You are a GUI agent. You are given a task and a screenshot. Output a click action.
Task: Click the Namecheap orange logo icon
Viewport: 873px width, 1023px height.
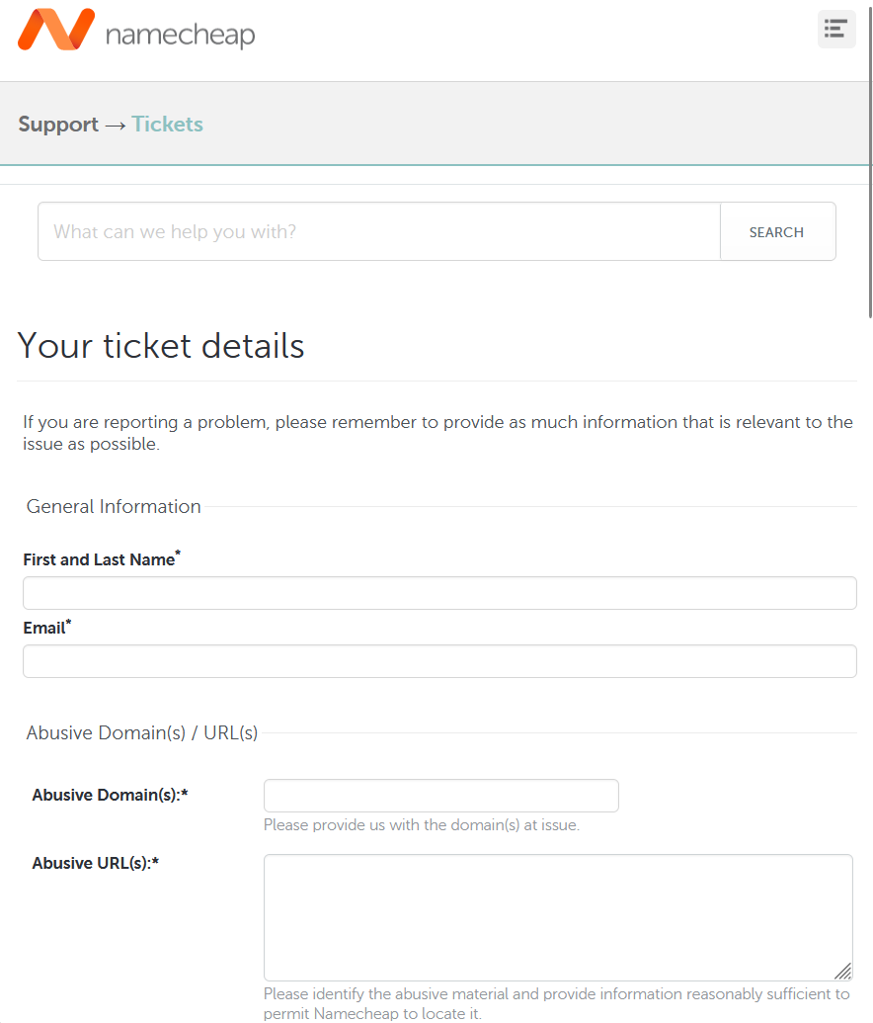tap(56, 30)
